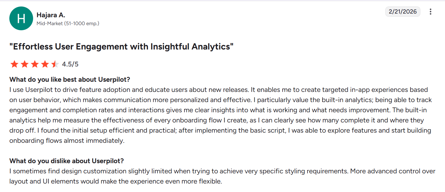Click the fourth star icon

tap(45, 64)
